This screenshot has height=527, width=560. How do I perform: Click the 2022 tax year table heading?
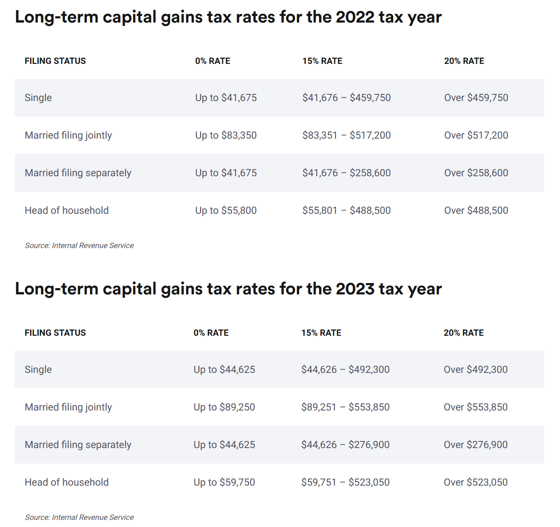point(228,17)
